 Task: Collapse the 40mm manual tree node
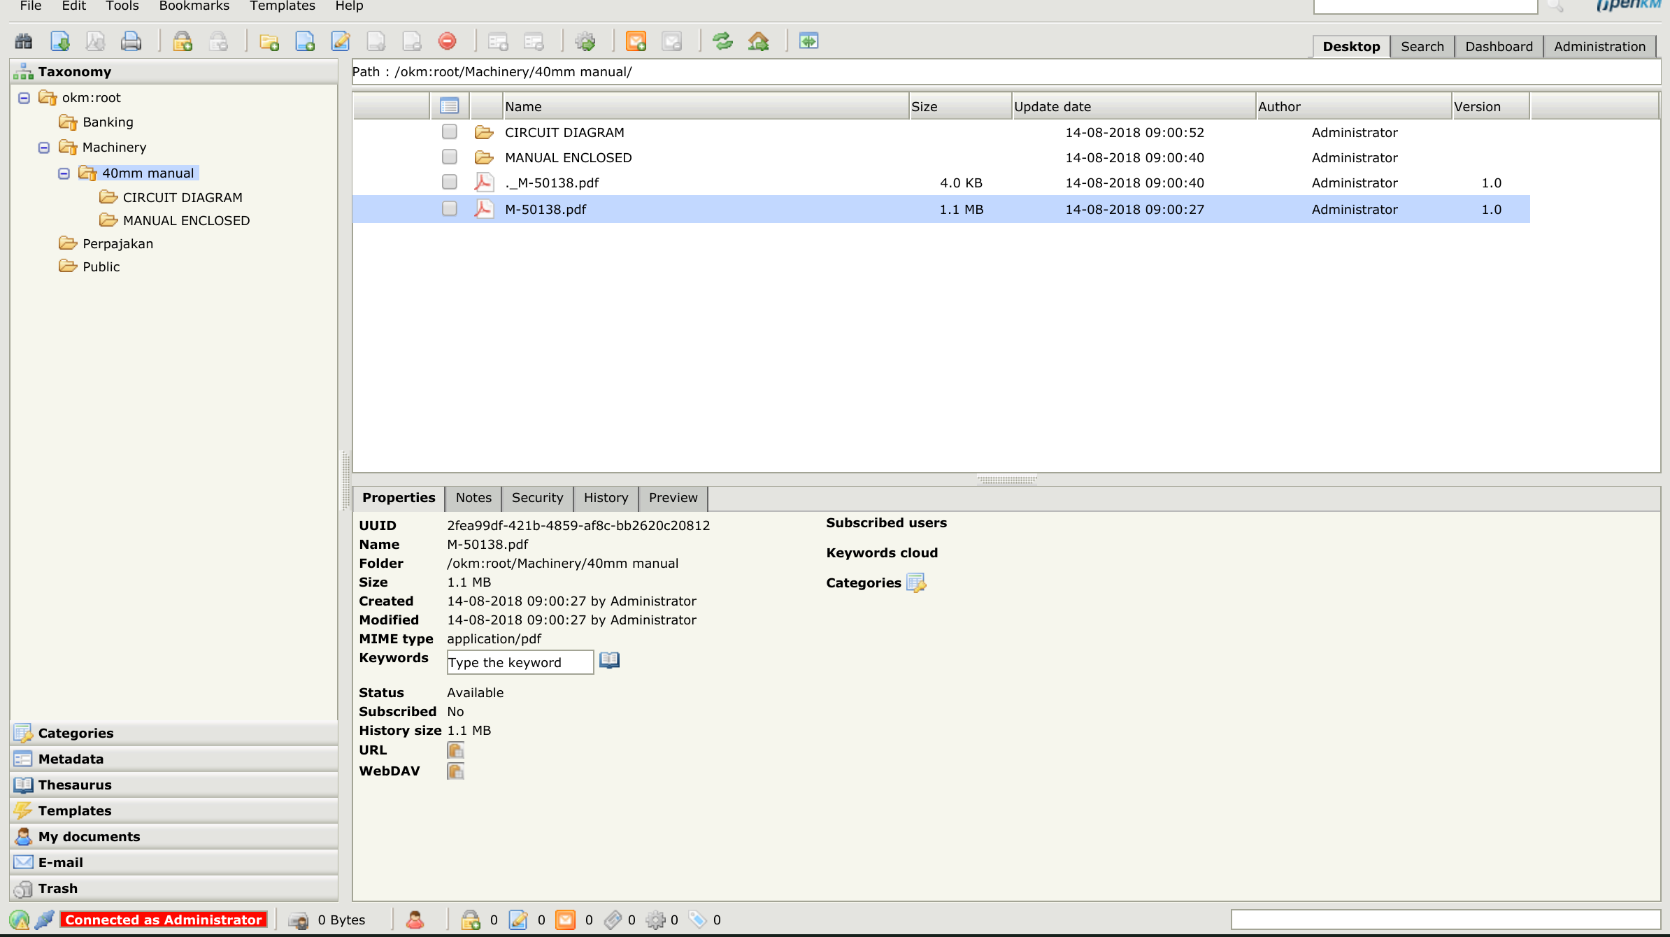click(x=64, y=173)
